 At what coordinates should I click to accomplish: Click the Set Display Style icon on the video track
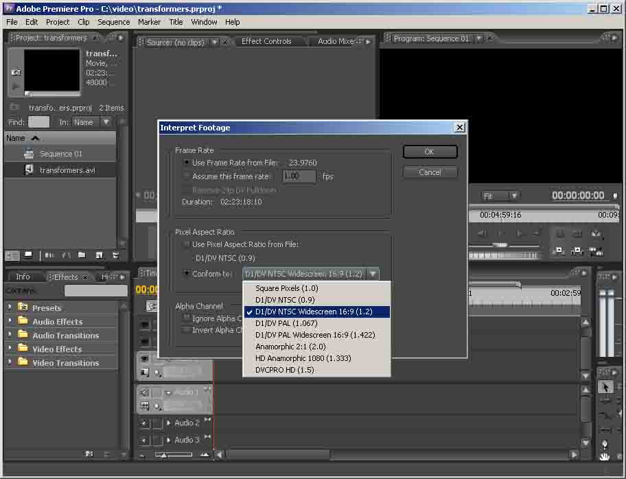coord(145,373)
